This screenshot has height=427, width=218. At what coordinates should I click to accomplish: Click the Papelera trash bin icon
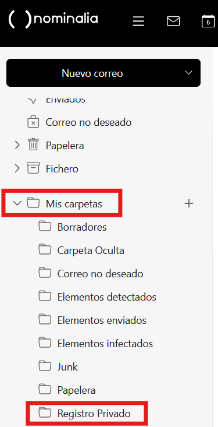click(x=34, y=145)
